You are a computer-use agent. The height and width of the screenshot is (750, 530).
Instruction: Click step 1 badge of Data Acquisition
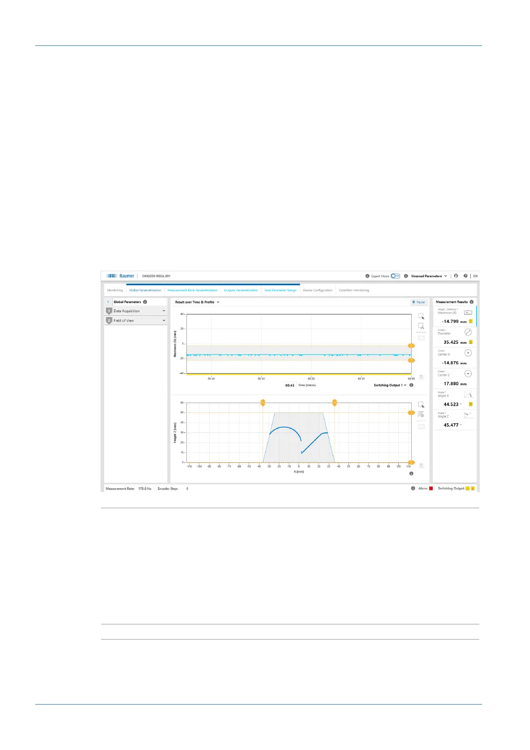click(109, 311)
